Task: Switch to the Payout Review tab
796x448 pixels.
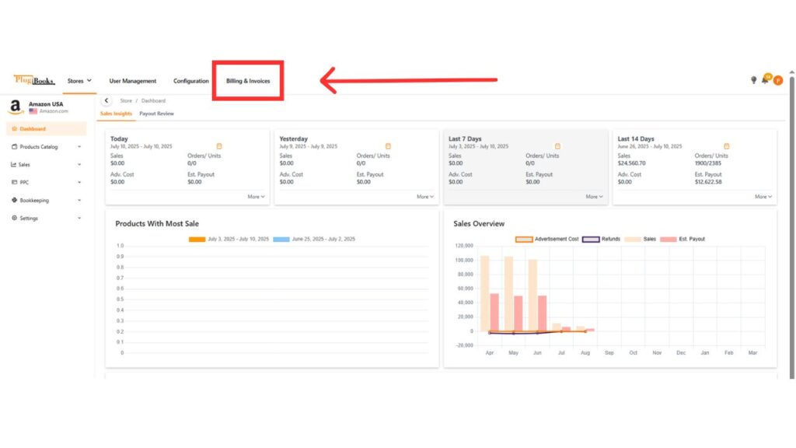Action: tap(156, 114)
